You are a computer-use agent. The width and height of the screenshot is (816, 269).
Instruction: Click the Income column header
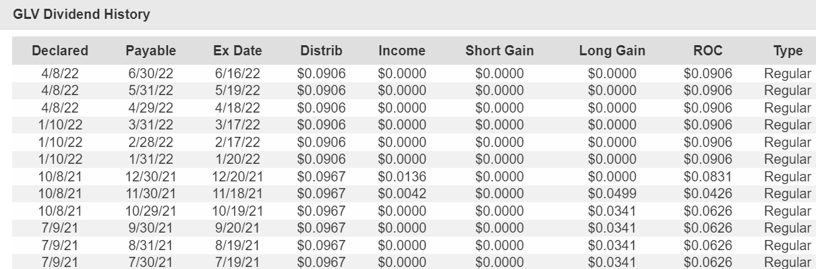pos(402,51)
